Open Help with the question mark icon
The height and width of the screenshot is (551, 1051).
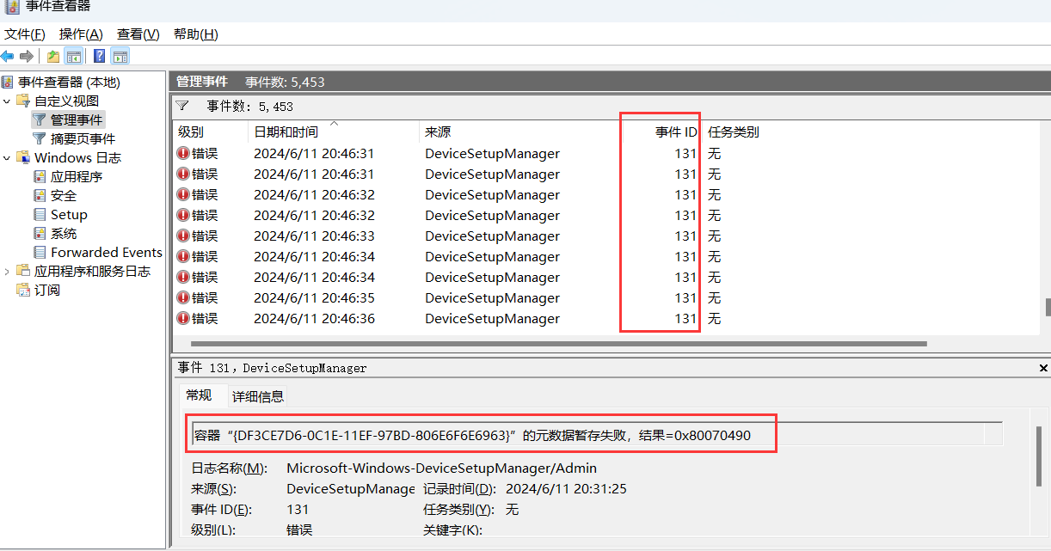[100, 57]
